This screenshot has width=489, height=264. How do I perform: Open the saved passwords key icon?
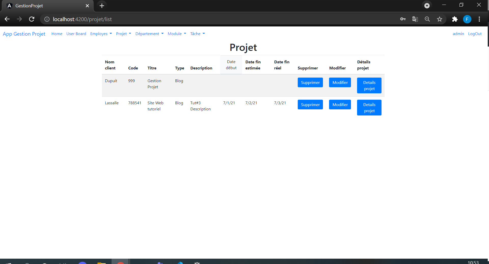pos(403,19)
